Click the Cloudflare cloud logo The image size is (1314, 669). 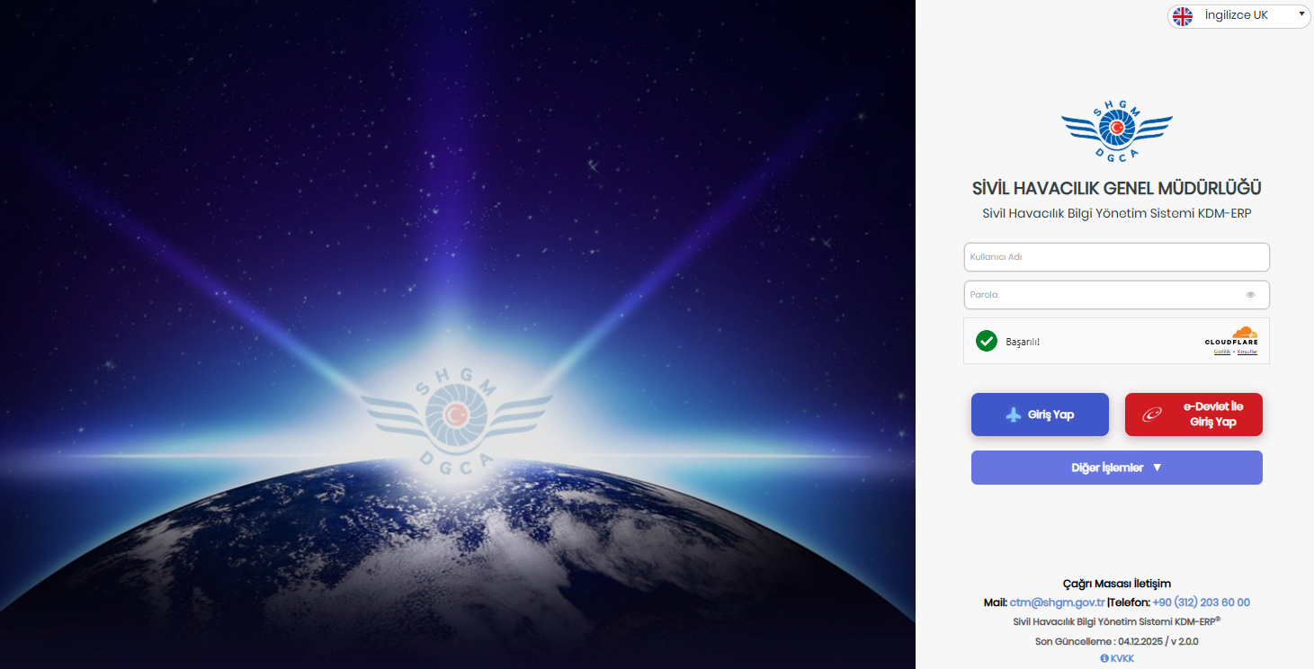[1244, 332]
